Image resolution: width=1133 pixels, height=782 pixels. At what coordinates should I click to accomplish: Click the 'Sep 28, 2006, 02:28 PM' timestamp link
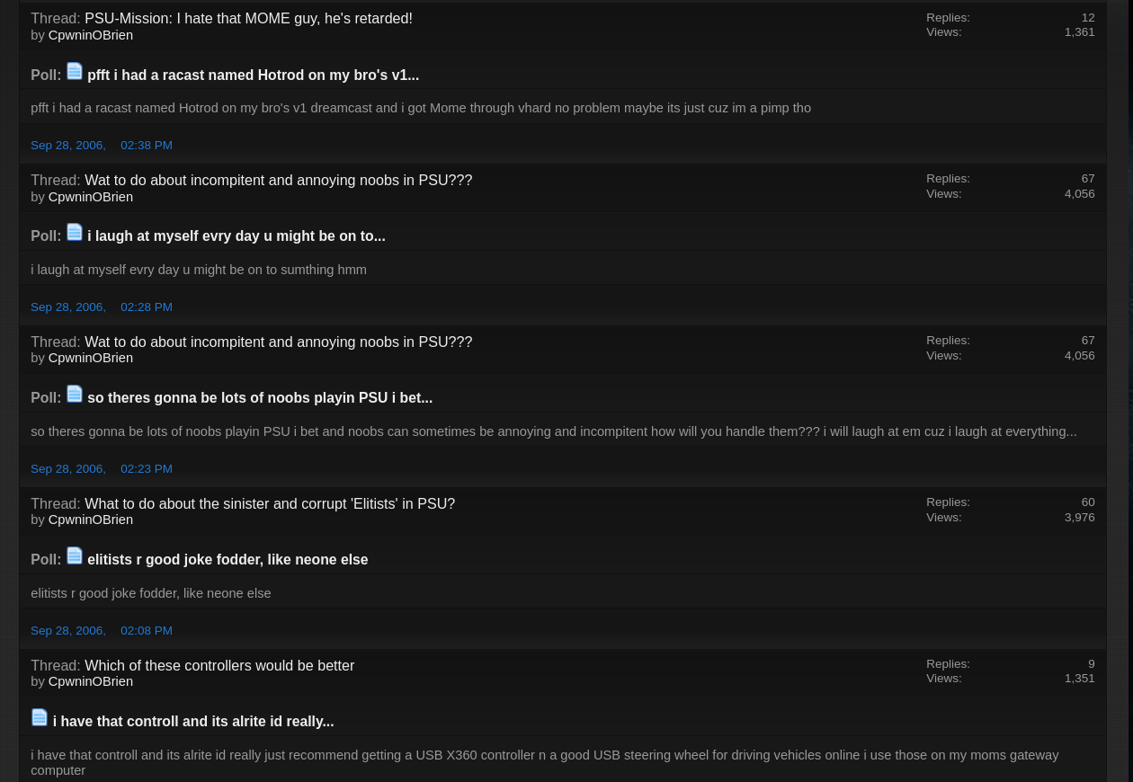click(x=102, y=307)
